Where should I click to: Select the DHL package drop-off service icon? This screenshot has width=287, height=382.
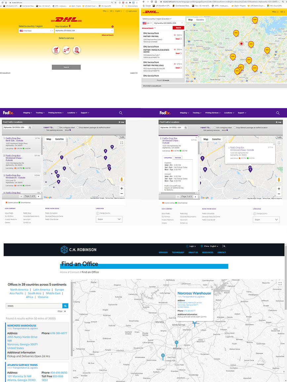(56, 50)
